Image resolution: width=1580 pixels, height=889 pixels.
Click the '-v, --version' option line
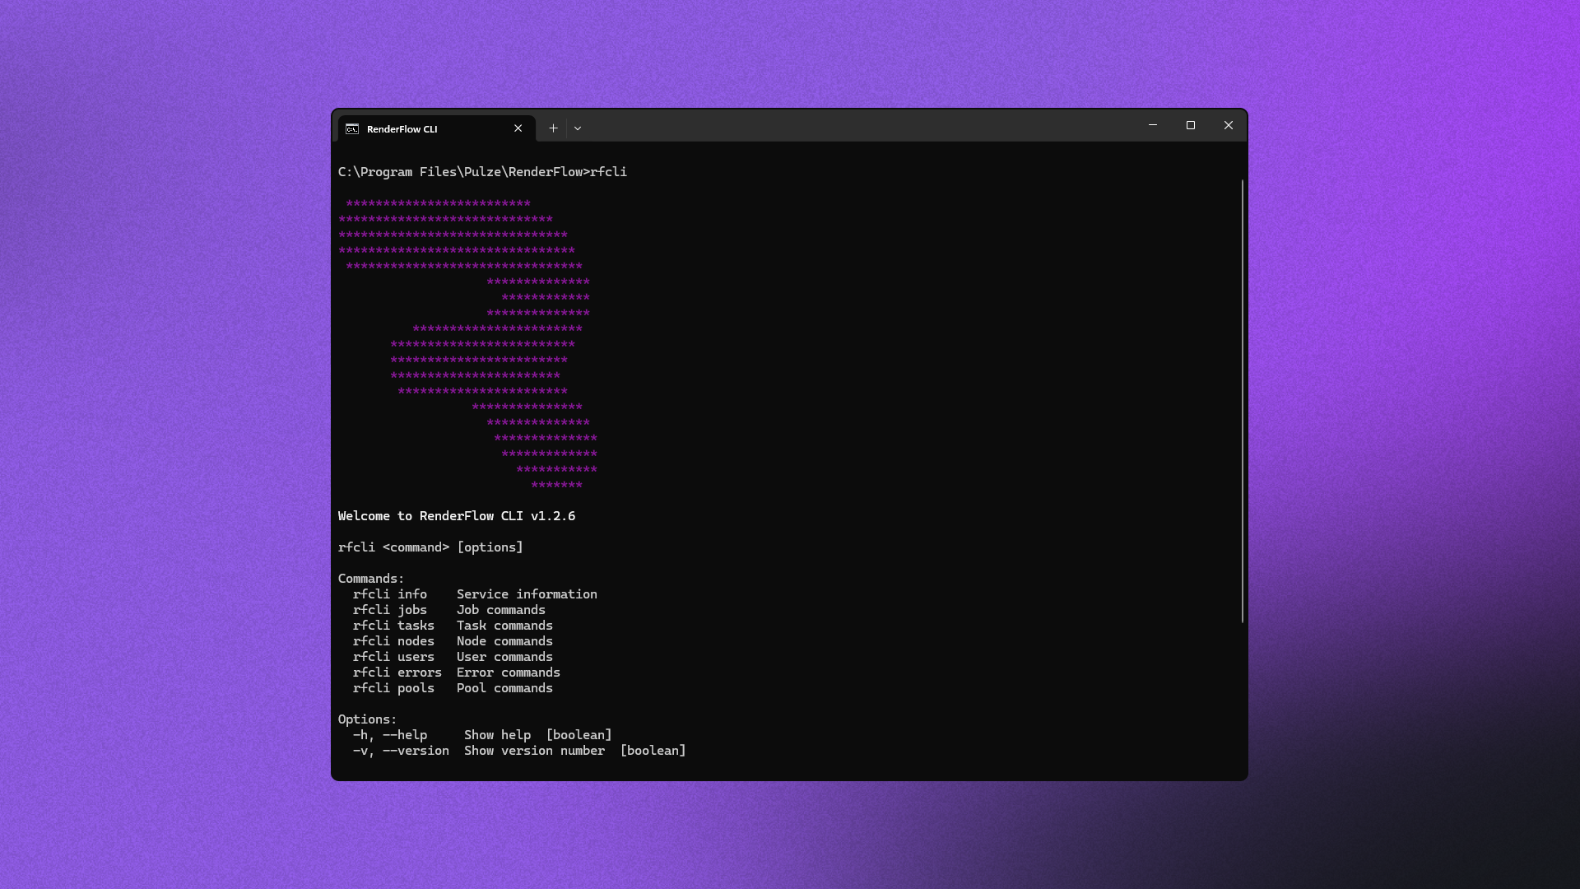[x=519, y=751]
